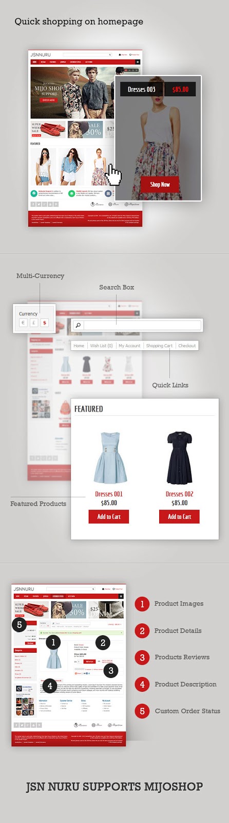
Task: Click the black number 4 marker on the product page
Action: tap(50, 686)
